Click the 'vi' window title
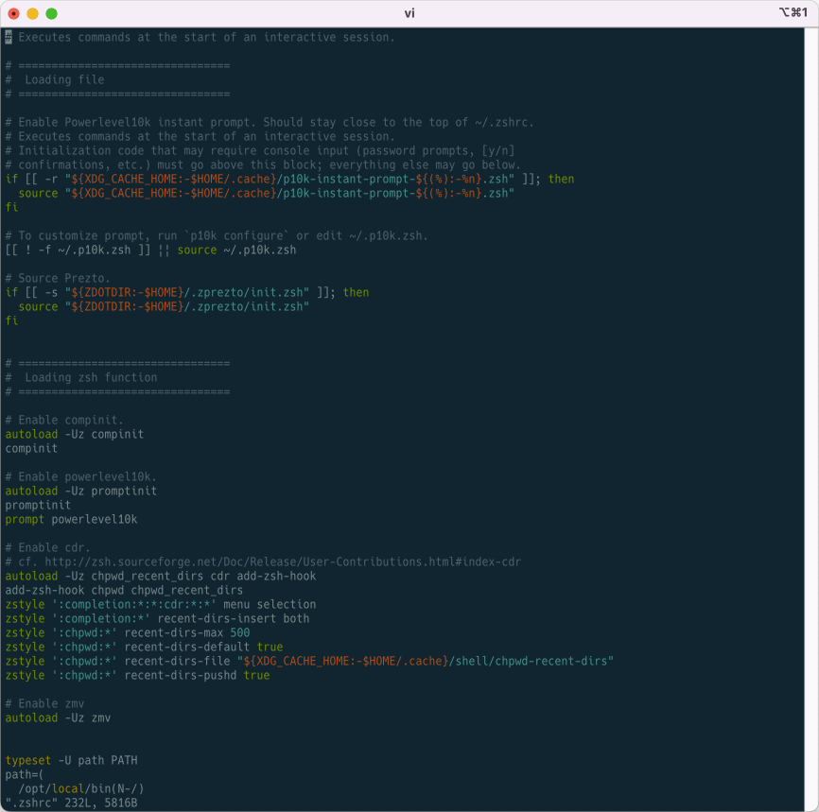Image resolution: width=819 pixels, height=812 pixels. [409, 13]
